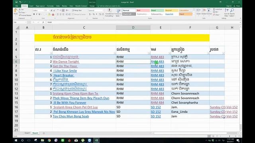Screen dimensions: 255x143
Task: Open the Font name dropdown
Action: [44, 10]
